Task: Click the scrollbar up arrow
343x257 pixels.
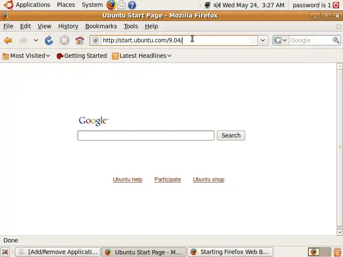Action: (340, 66)
